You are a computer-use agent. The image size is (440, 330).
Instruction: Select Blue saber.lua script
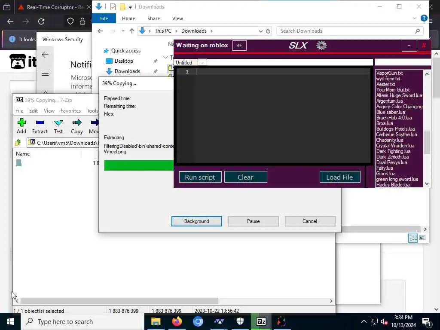pyautogui.click(x=391, y=112)
